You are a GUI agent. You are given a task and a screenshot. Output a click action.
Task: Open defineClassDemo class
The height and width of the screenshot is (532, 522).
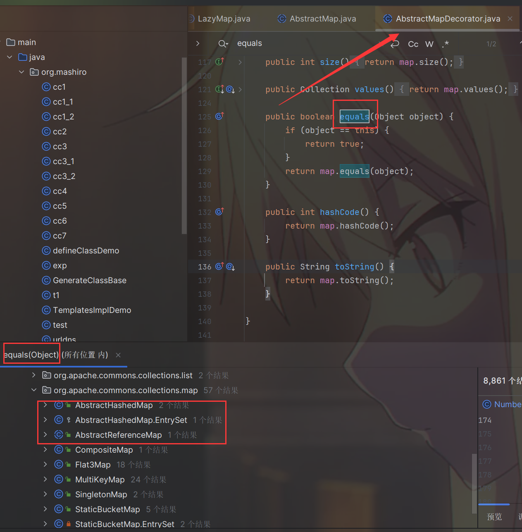(x=86, y=250)
